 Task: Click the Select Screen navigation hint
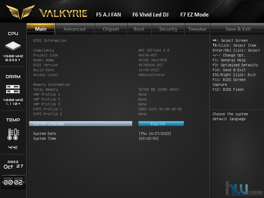[230, 41]
